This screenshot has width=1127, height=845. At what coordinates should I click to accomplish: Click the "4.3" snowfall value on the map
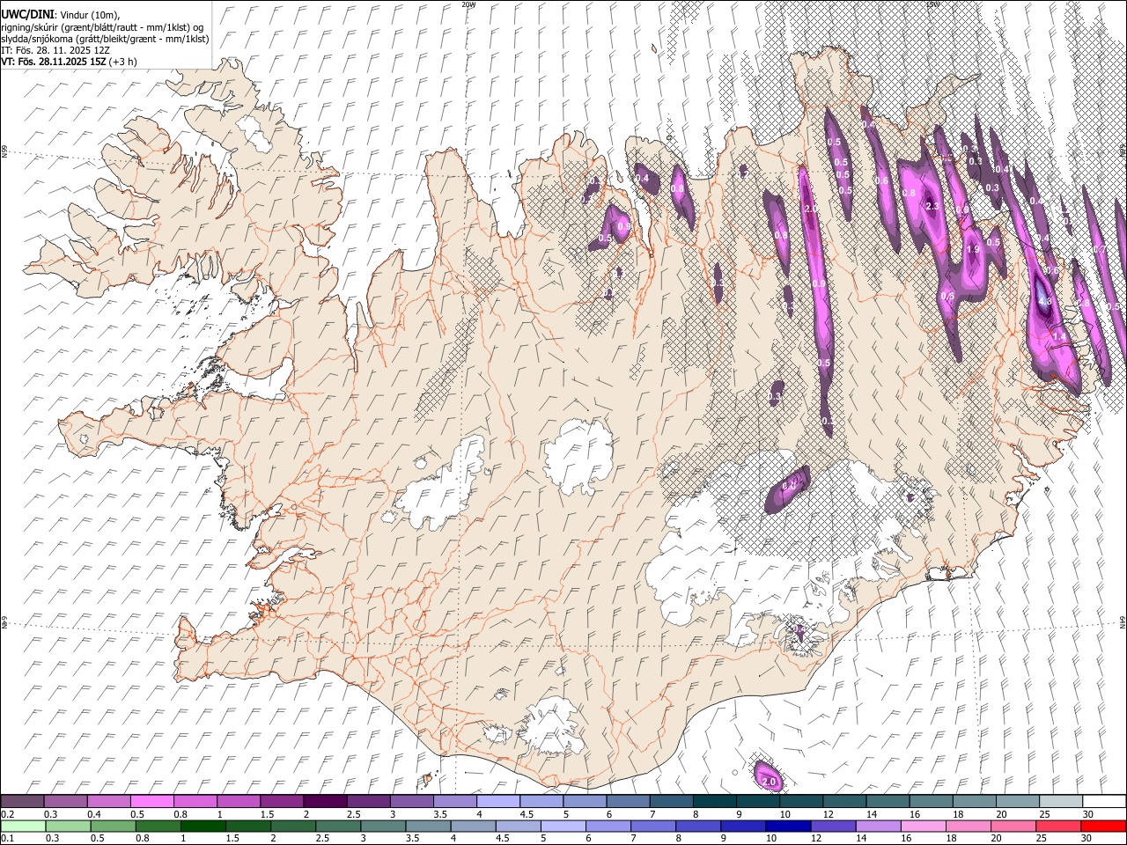(x=1045, y=301)
